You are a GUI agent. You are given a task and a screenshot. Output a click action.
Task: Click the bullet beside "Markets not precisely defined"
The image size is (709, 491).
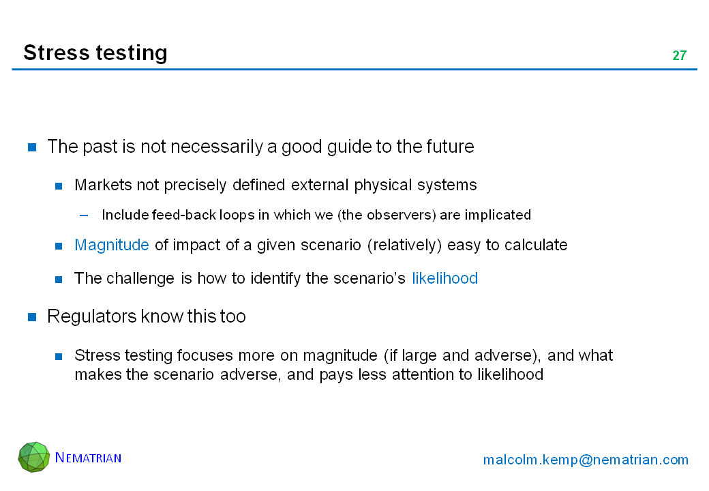pyautogui.click(x=59, y=185)
